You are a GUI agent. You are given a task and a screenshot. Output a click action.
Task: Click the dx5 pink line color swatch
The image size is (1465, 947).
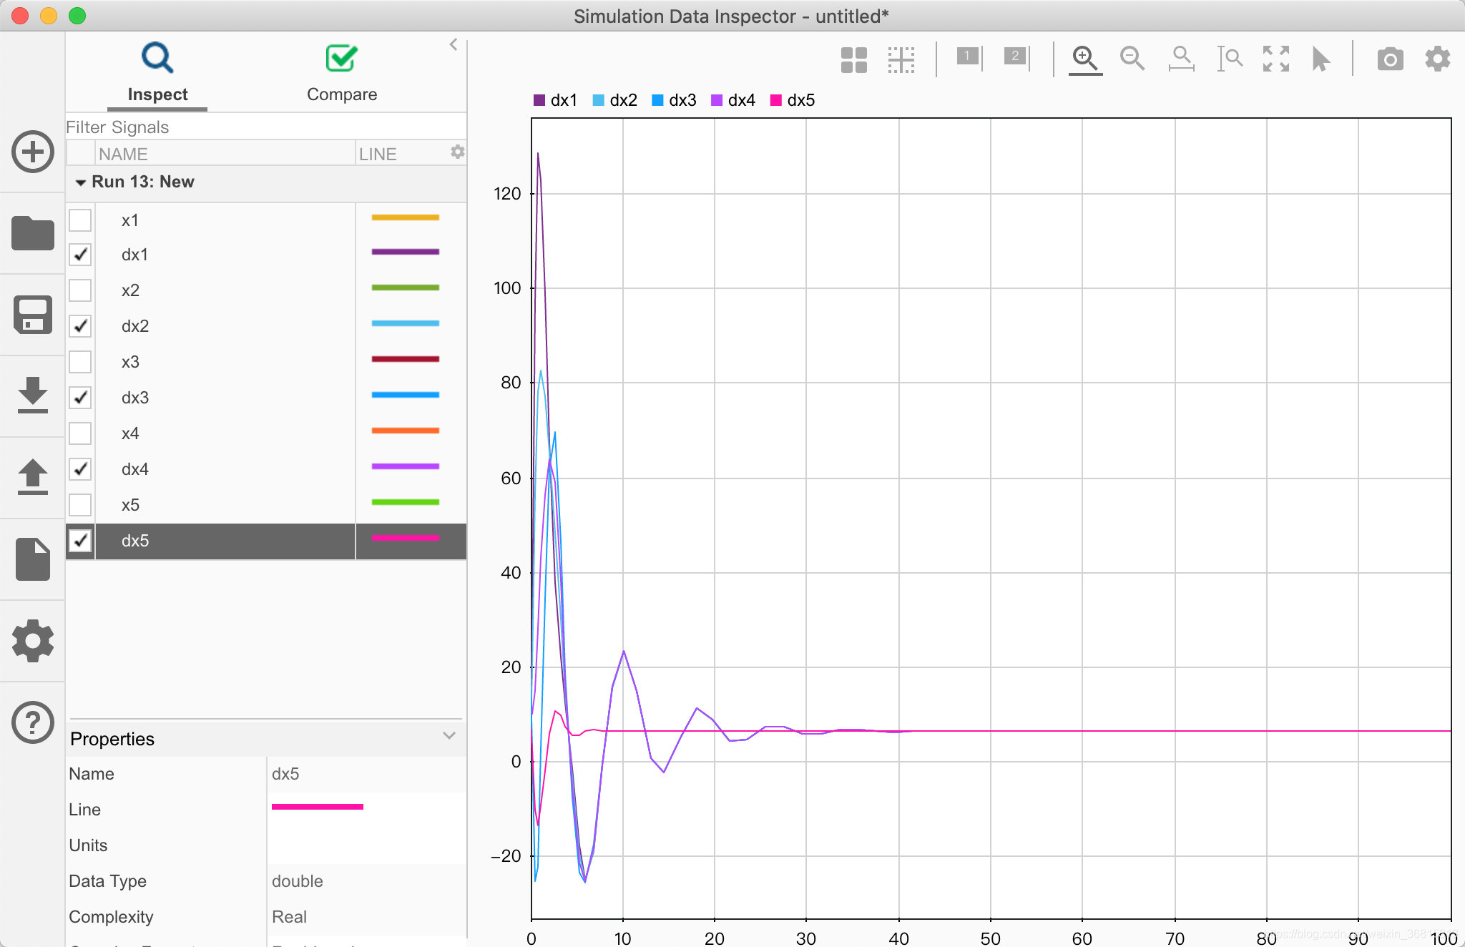(x=405, y=538)
